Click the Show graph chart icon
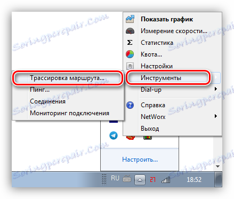Viewport: 234px width, 199px height. (130, 19)
